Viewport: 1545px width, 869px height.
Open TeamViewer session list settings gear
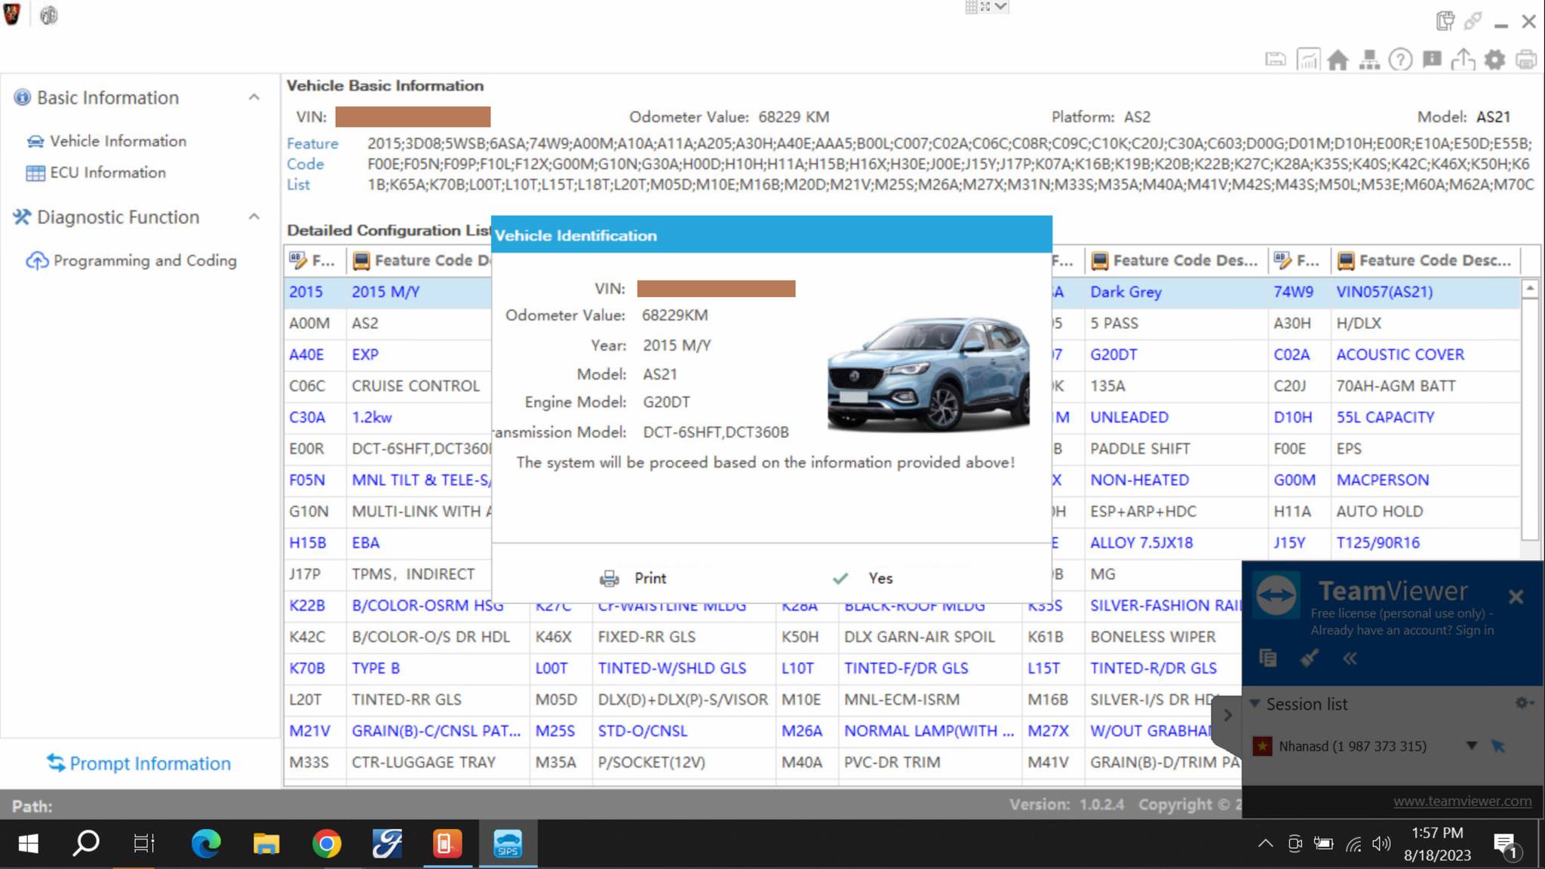1523,703
